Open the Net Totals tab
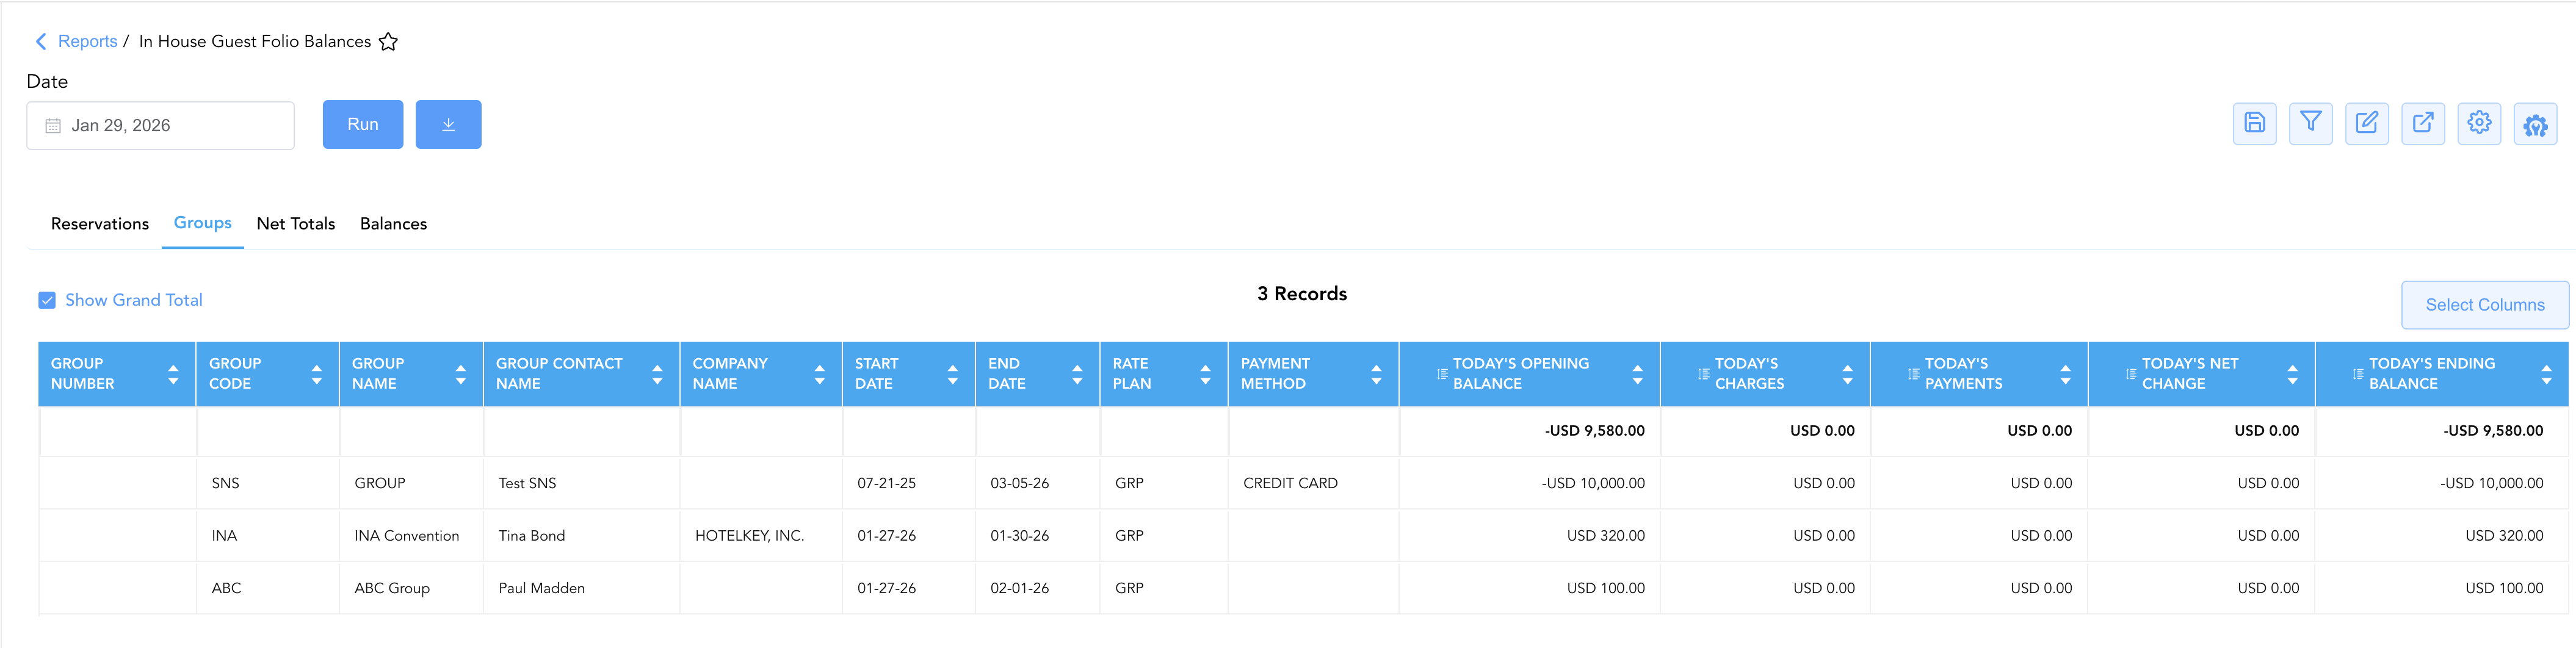Screen dimensions: 2576x648 (296, 224)
